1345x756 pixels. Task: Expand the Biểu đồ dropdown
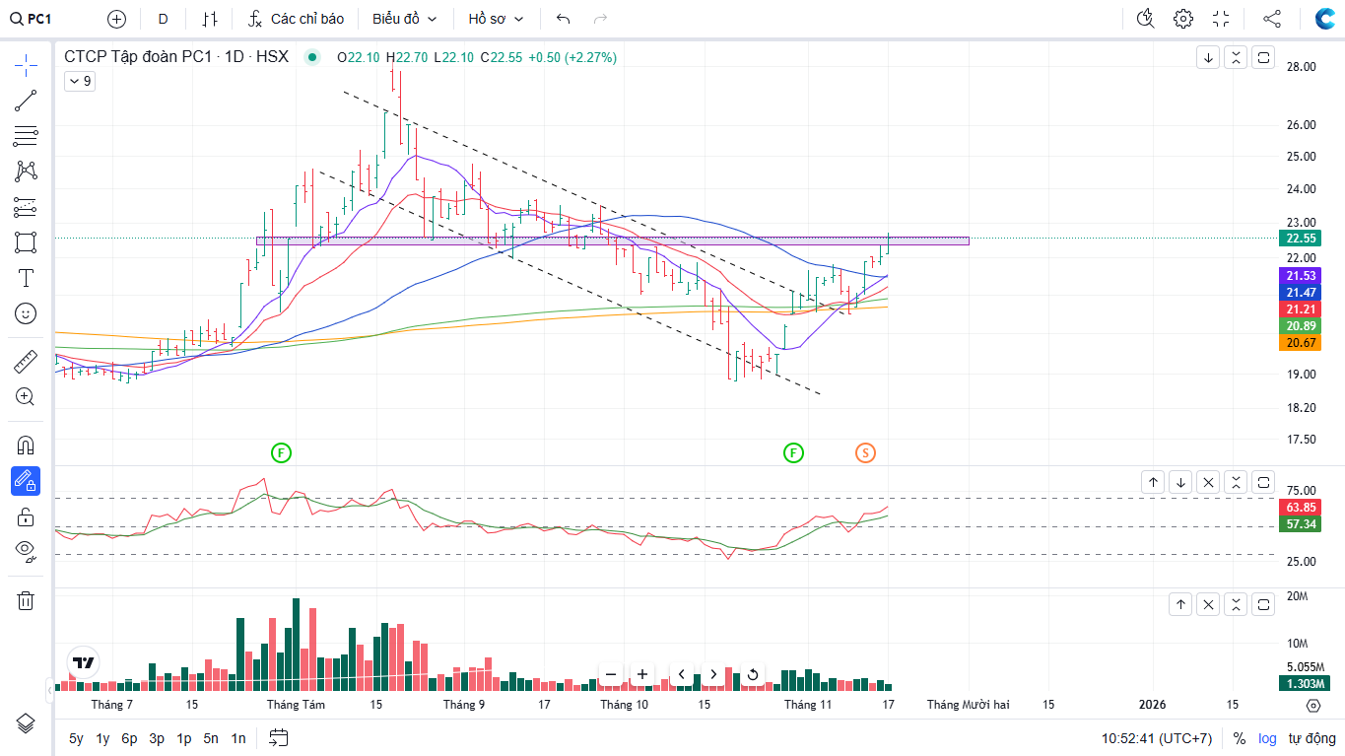point(404,19)
